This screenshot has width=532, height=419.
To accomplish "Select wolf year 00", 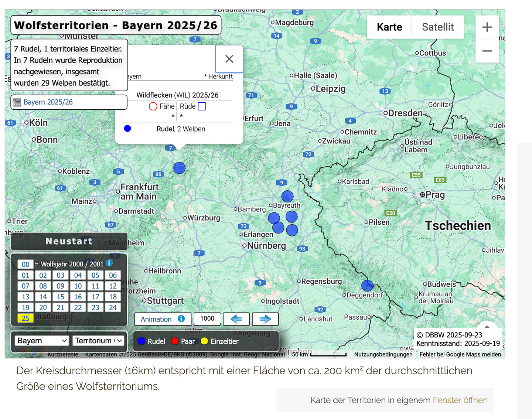I will click(25, 264).
